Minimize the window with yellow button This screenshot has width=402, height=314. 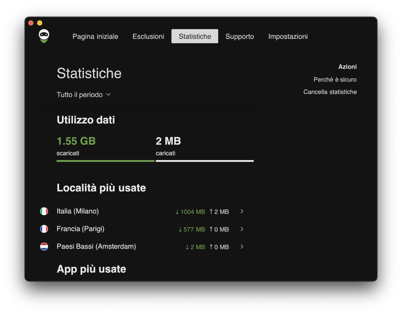(40, 23)
